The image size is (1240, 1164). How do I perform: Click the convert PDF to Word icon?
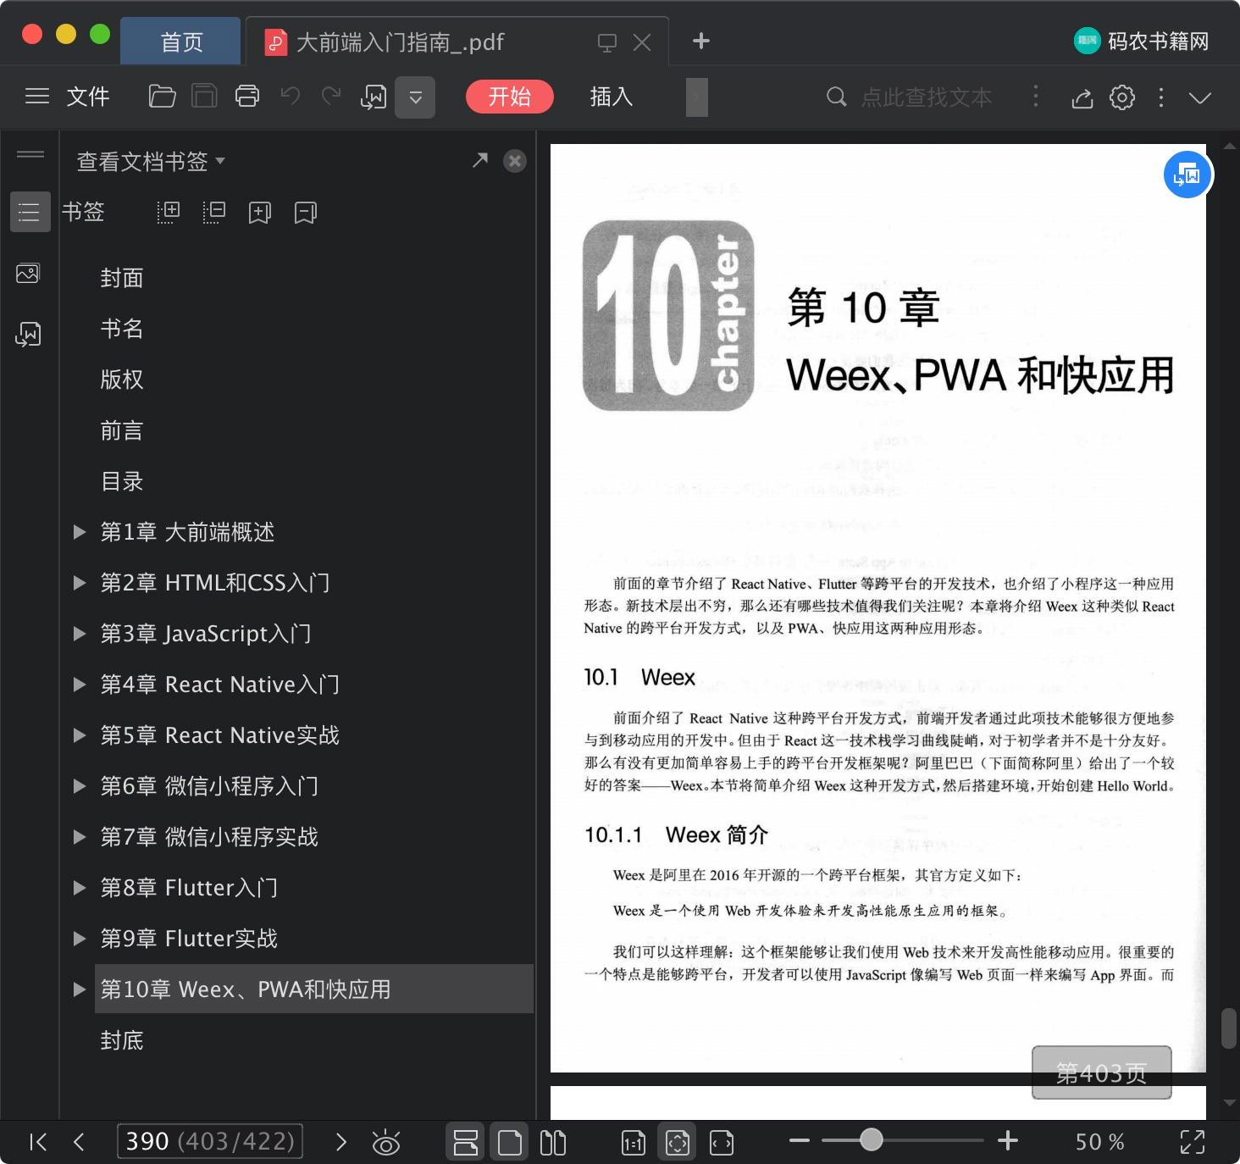[374, 97]
